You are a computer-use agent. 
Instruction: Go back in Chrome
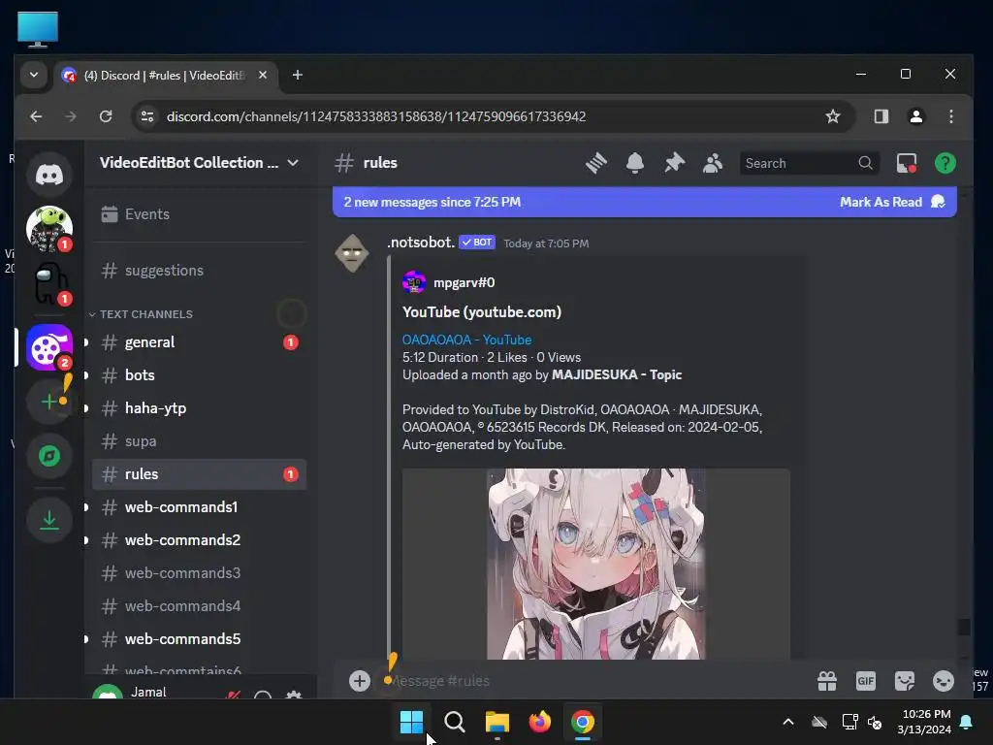tap(36, 116)
